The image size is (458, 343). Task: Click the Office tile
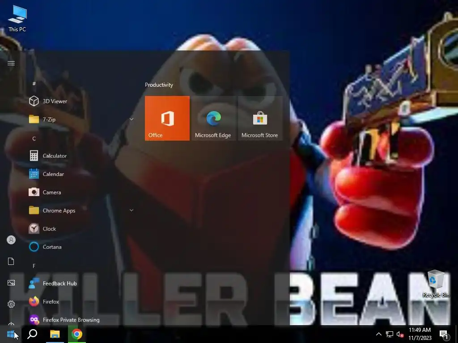(x=167, y=118)
